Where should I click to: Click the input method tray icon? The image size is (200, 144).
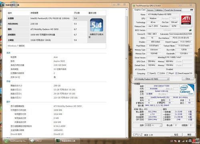pos(190,141)
